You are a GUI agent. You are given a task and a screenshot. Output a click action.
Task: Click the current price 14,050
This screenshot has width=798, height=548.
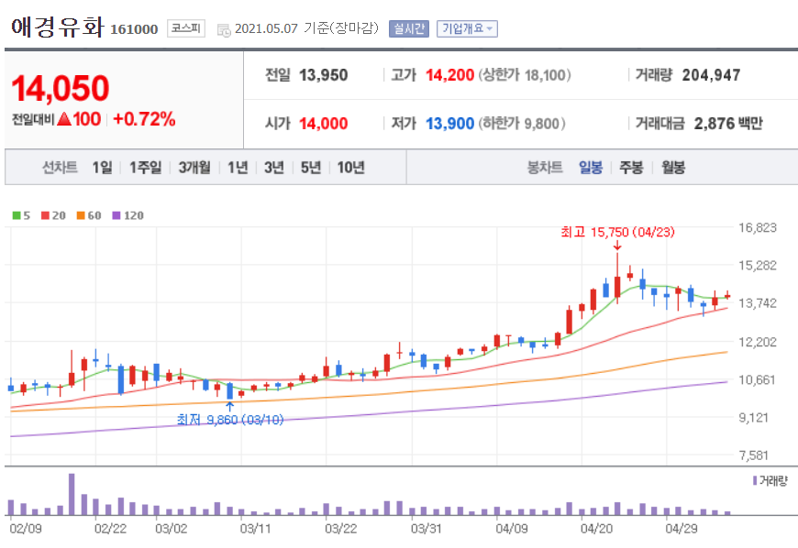click(x=61, y=89)
